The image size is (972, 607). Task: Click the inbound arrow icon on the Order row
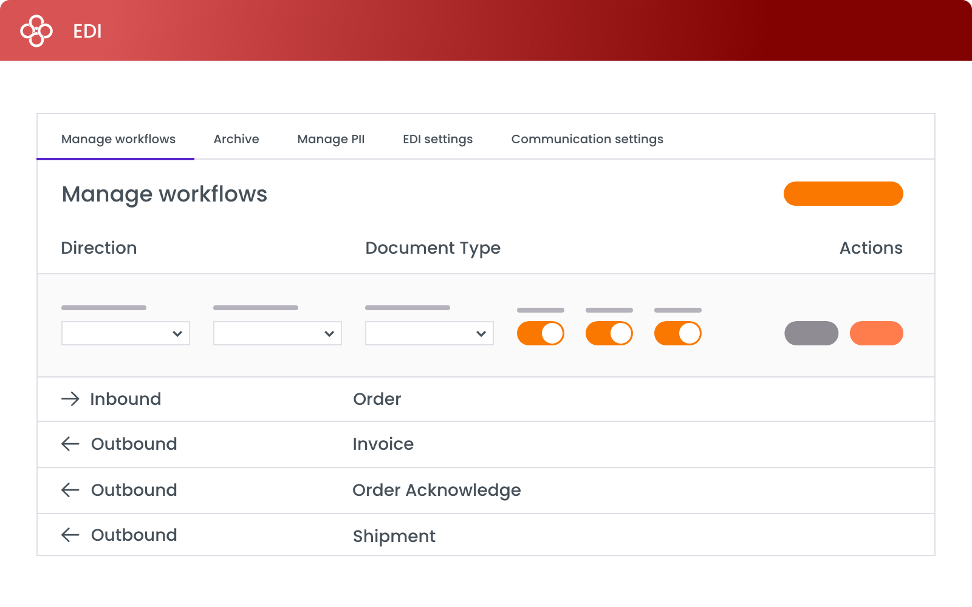pos(71,399)
